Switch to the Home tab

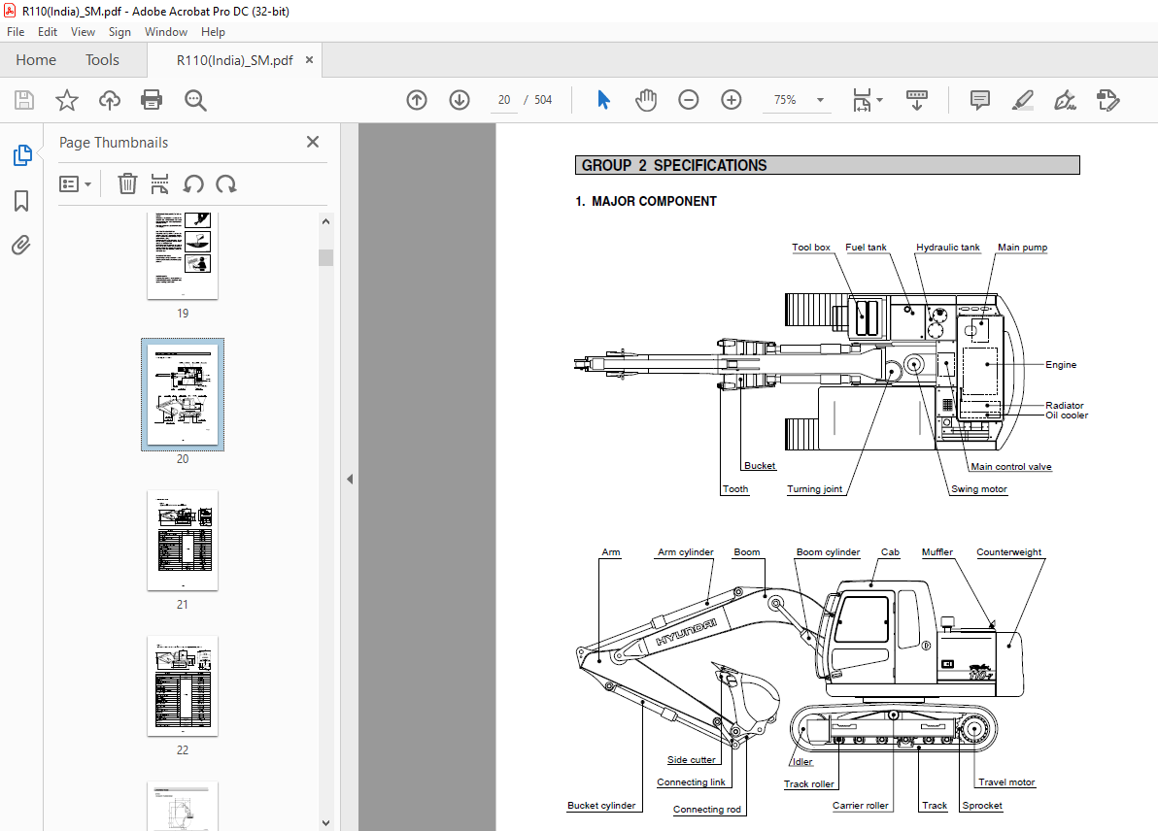(36, 60)
